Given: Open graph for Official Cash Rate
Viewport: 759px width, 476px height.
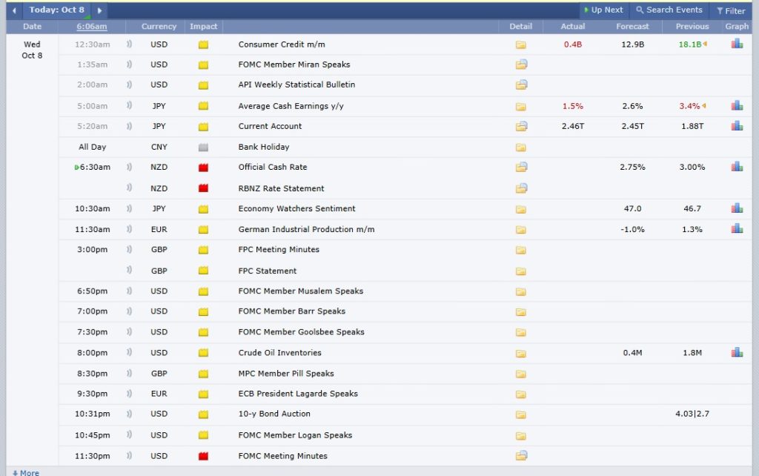Looking at the screenshot, I should coord(736,167).
